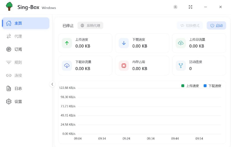Click the download total cloud icon
This screenshot has height=147, width=231.
pos(67,66)
